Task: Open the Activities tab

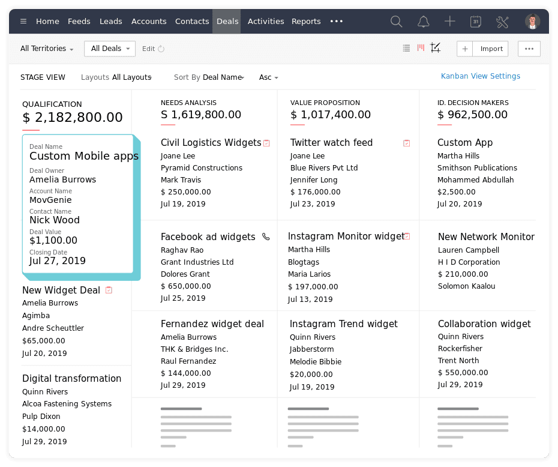Action: pyautogui.click(x=266, y=22)
